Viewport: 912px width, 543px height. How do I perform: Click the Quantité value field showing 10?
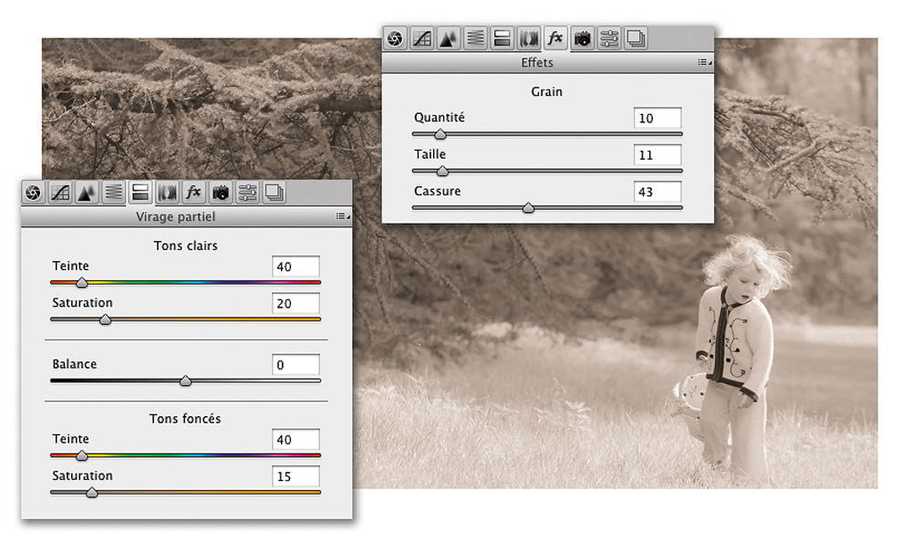(658, 118)
